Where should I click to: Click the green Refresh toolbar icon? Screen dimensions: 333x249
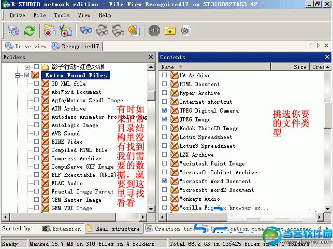30,31
